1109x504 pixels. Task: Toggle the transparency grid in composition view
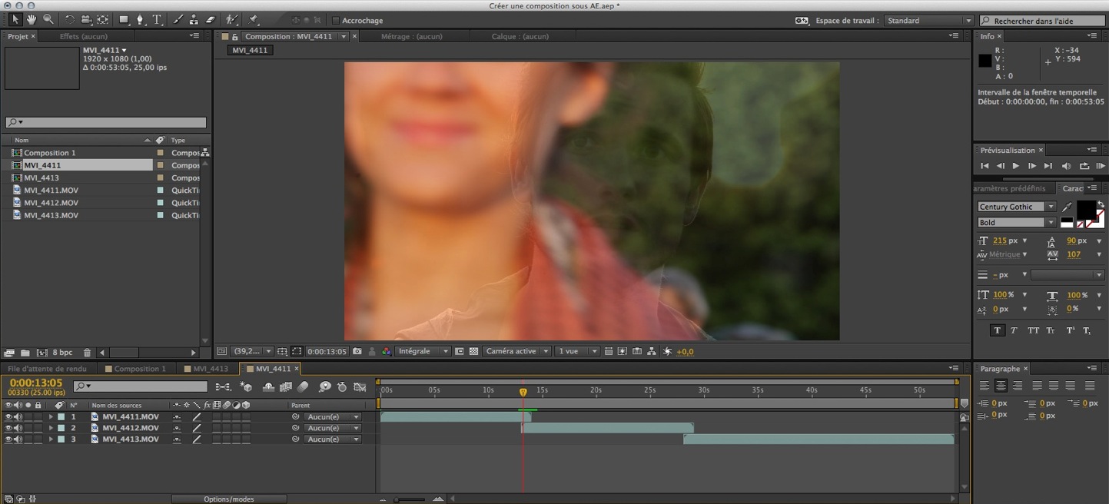[473, 350]
